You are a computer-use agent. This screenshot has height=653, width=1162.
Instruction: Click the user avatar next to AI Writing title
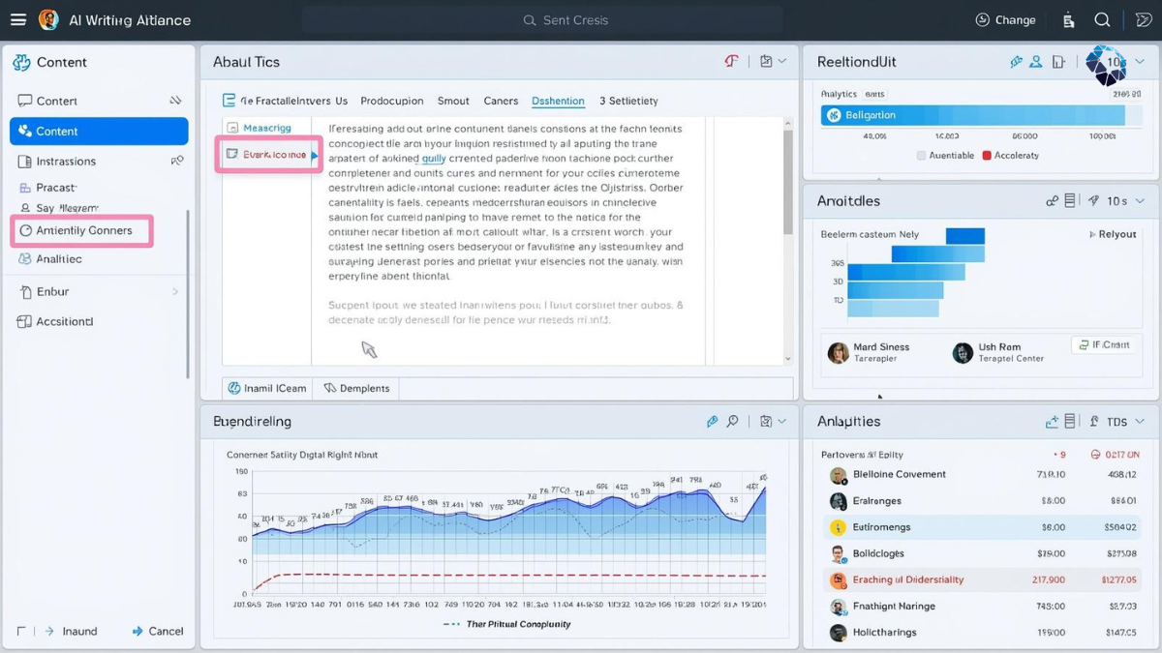point(48,19)
